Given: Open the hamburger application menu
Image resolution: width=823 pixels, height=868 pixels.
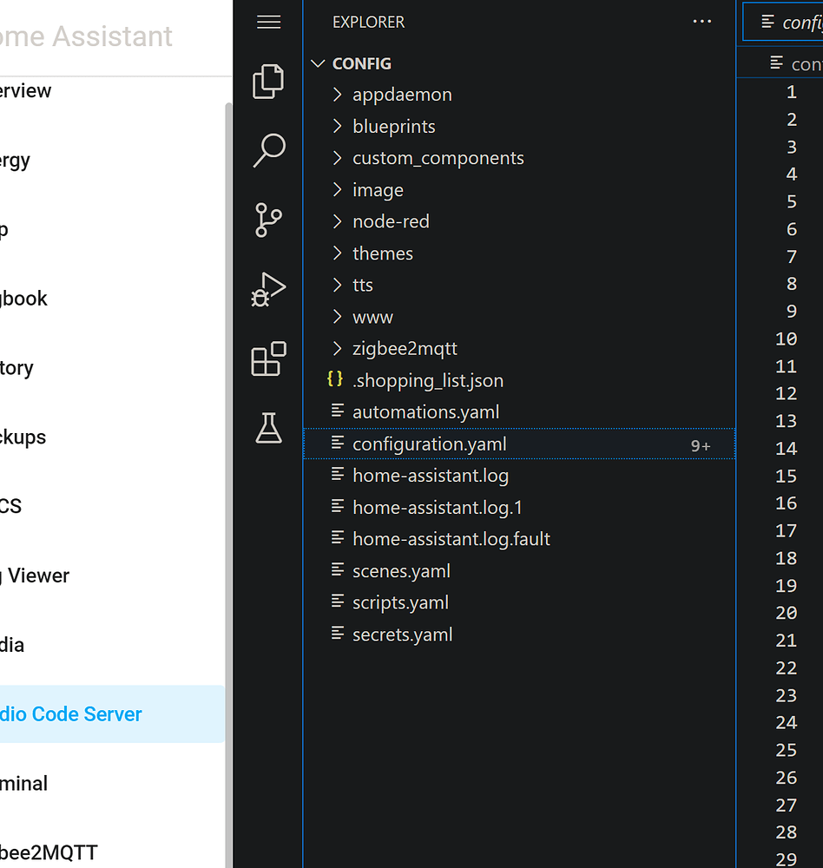Looking at the screenshot, I should point(269,23).
